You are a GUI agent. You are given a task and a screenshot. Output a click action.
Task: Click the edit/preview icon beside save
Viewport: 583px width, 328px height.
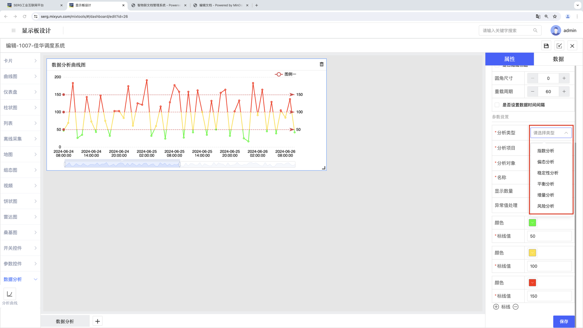click(x=559, y=46)
